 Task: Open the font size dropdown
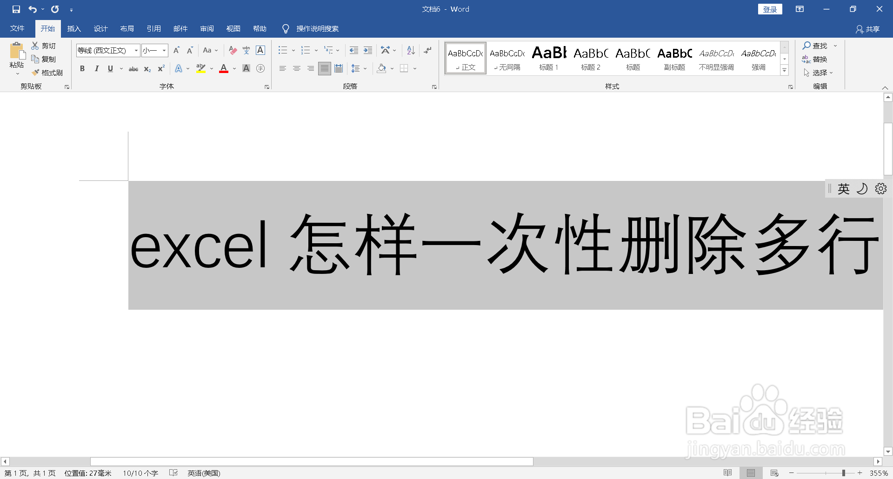[164, 50]
